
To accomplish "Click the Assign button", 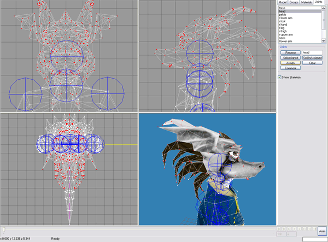I will click(290, 63).
